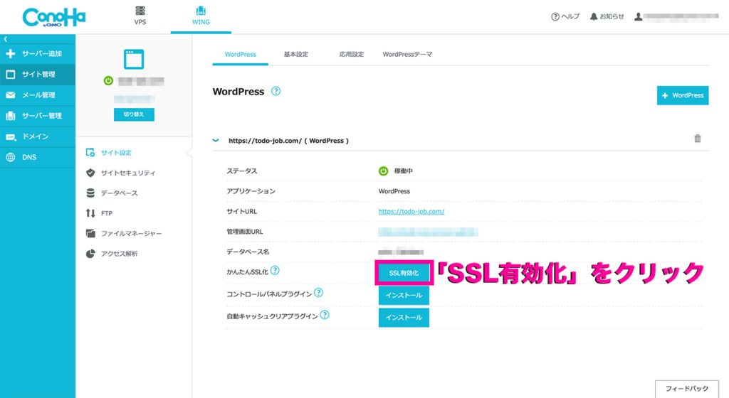Click the envelope icon for メール管理
729x398 pixels.
point(10,95)
